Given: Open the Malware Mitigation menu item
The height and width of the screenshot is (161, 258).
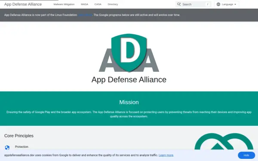Looking at the screenshot, I should point(64,4).
